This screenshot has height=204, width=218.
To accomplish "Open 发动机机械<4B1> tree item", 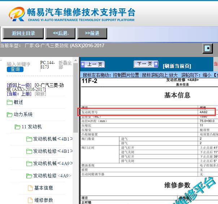I will coord(53,139).
